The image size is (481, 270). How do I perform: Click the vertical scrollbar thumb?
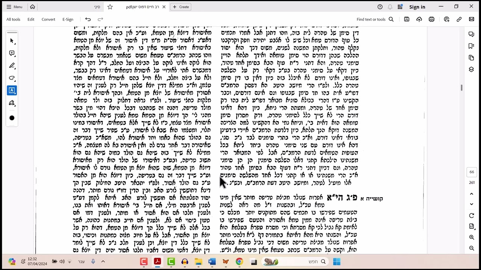click(461, 87)
